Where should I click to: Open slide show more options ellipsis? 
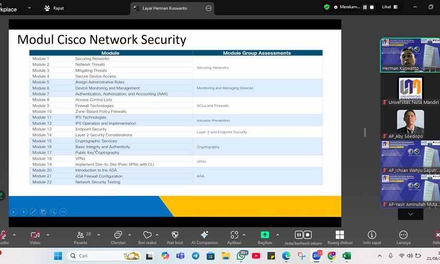pyautogui.click(x=63, y=212)
